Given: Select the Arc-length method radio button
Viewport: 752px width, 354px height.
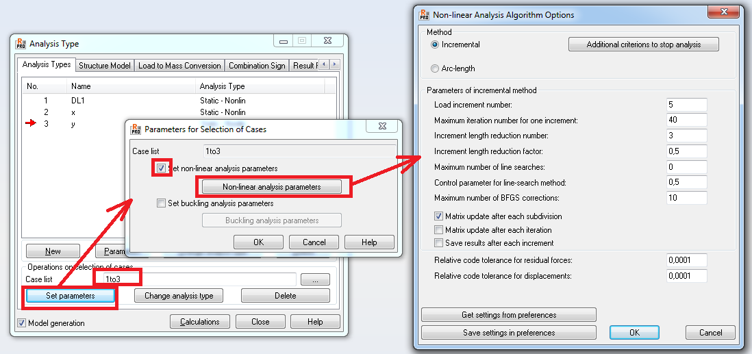Looking at the screenshot, I should click(x=435, y=68).
